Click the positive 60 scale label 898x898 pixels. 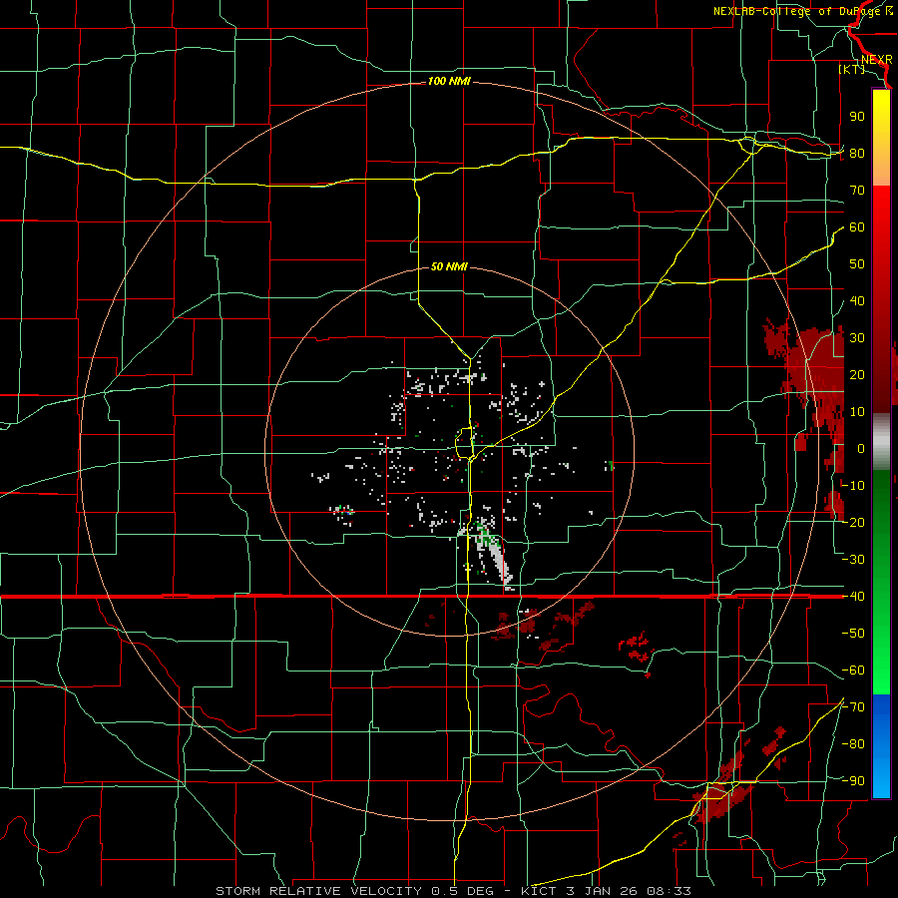coord(857,227)
